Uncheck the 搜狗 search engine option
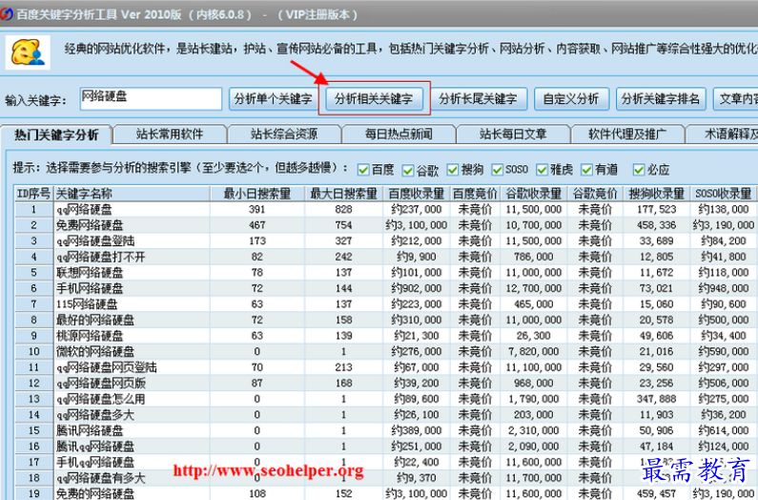 click(x=453, y=170)
